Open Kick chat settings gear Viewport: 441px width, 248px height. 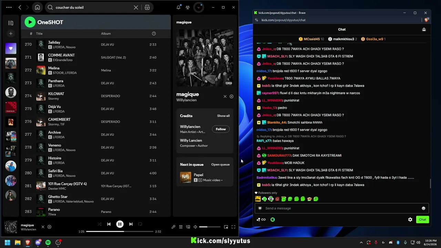[410, 219]
